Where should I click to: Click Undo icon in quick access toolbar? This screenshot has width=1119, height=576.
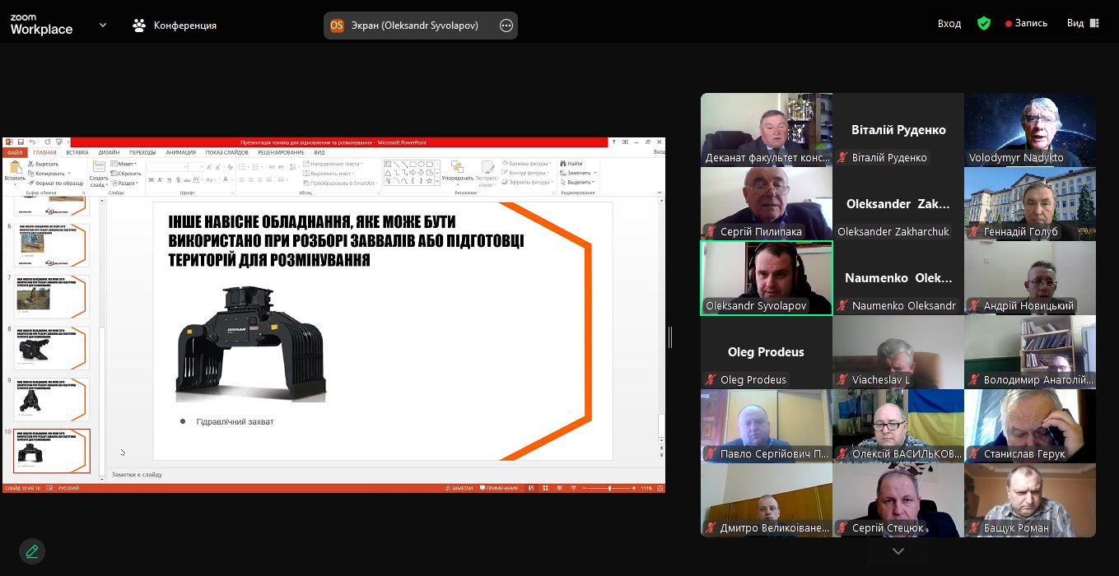tap(33, 142)
